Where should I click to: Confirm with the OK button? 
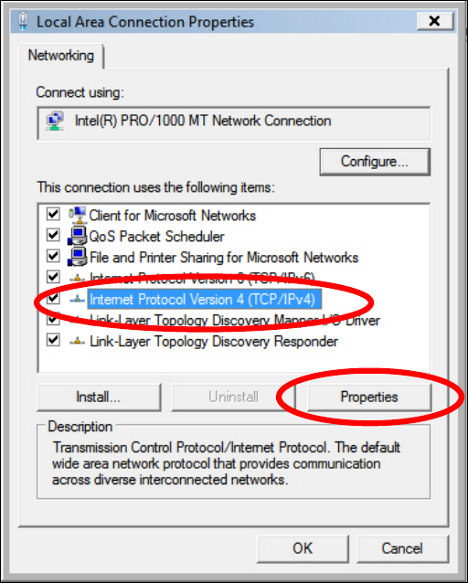303,548
